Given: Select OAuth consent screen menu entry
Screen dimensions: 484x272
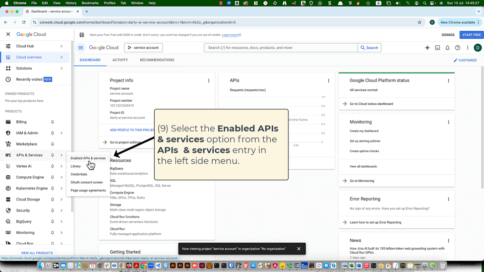Looking at the screenshot, I should (x=86, y=182).
